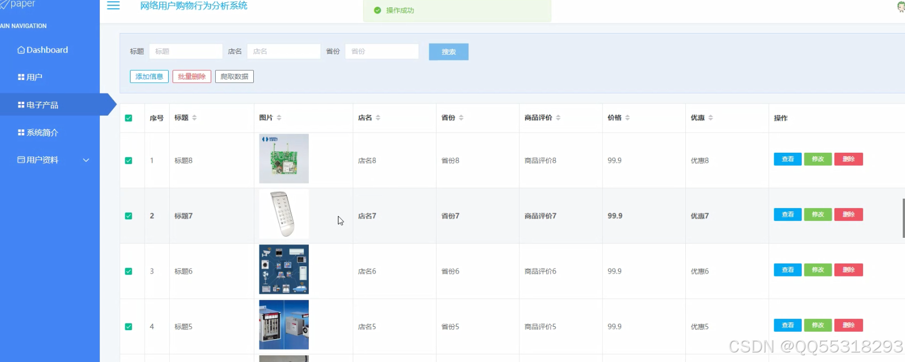Sort by 价格 column arrows
The image size is (905, 362).
628,117
